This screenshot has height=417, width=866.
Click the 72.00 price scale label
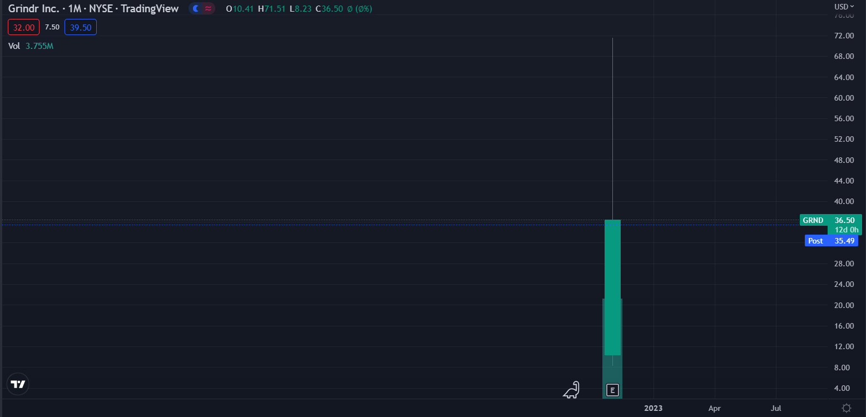tap(844, 36)
